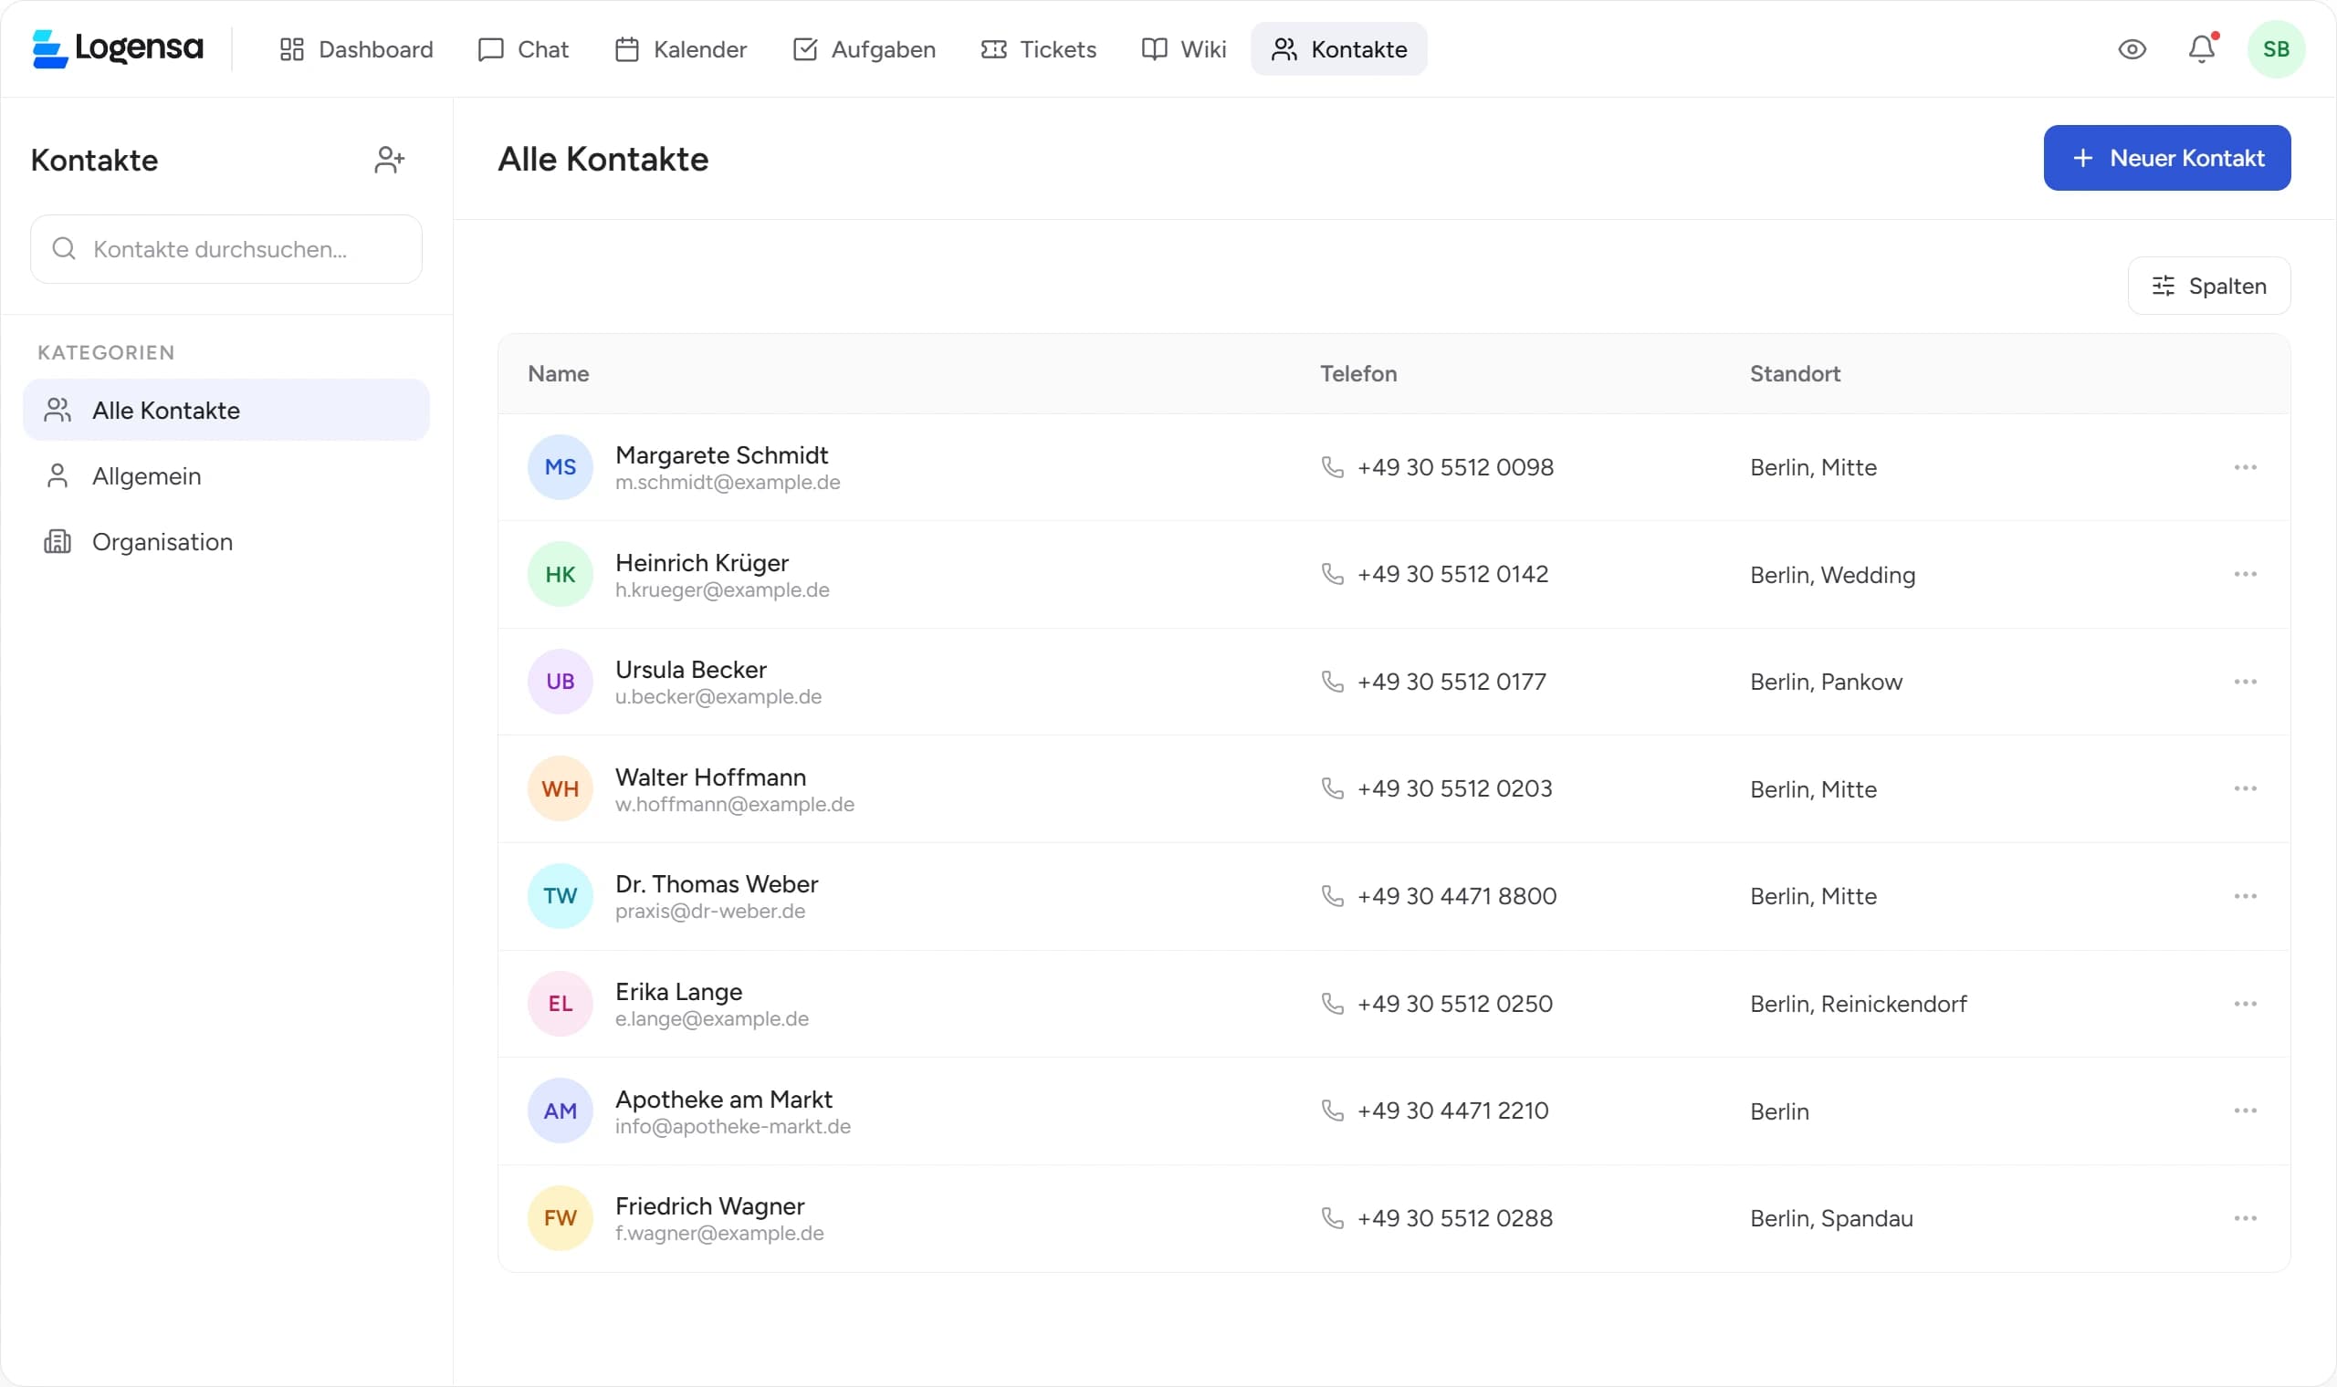Open contact Heinrich Krüger
Viewport: 2337px width, 1387px height.
pos(702,563)
